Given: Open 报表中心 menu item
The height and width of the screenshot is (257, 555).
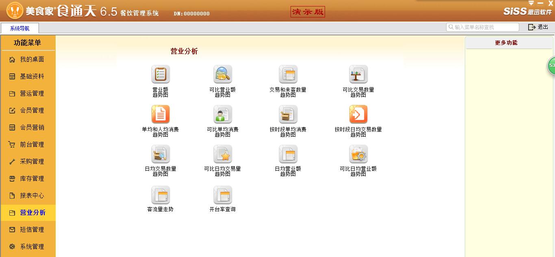Looking at the screenshot, I should [28, 196].
